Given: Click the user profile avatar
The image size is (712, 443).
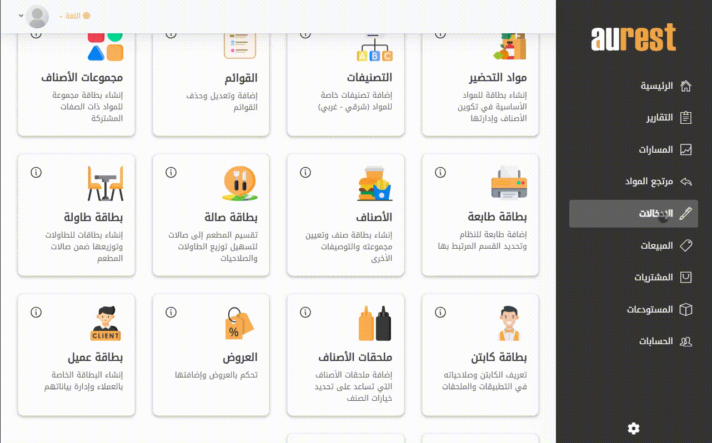Looking at the screenshot, I should (x=38, y=17).
